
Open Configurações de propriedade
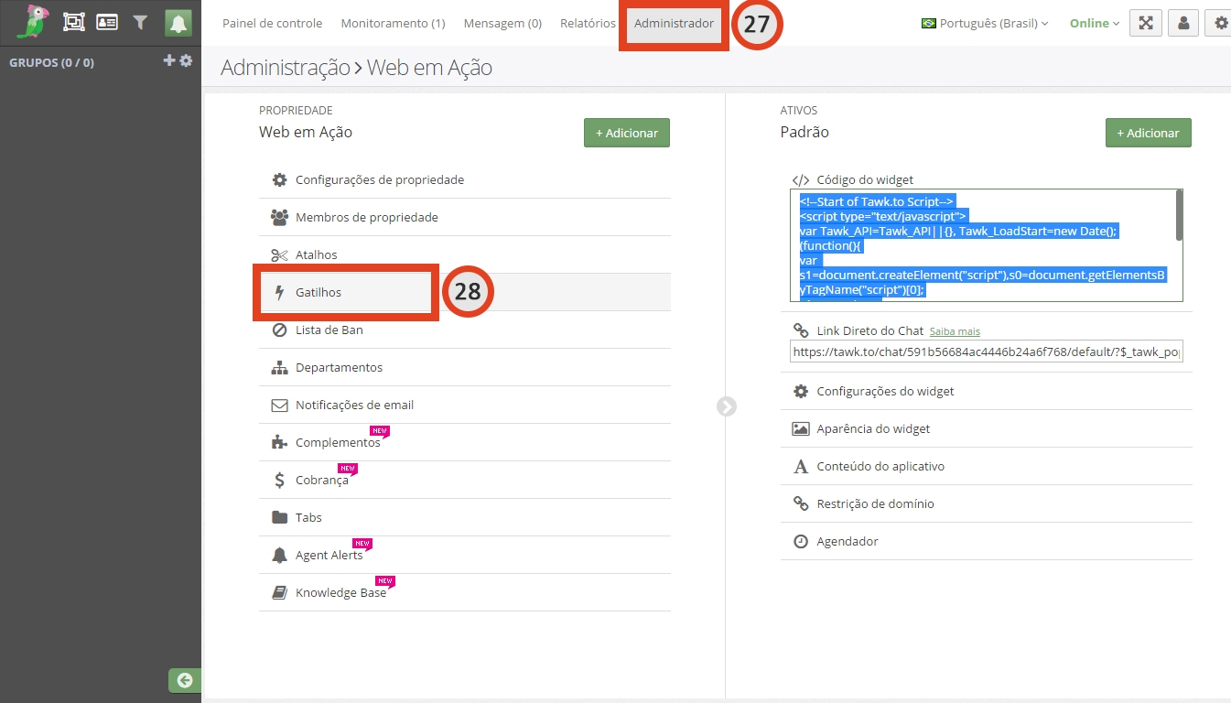tap(465, 179)
